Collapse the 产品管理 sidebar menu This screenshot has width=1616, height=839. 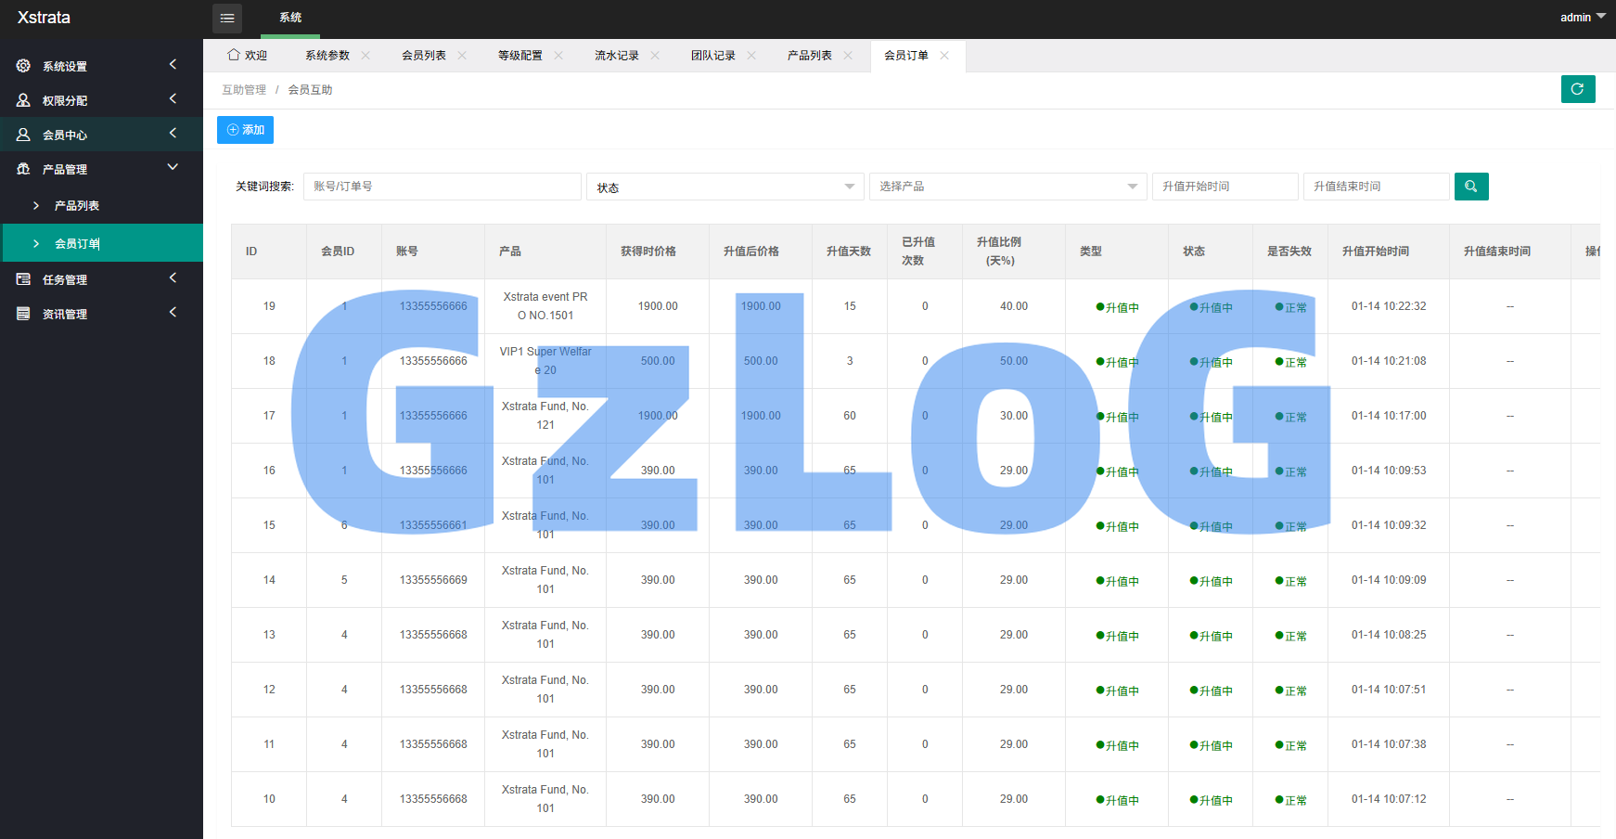[173, 168]
